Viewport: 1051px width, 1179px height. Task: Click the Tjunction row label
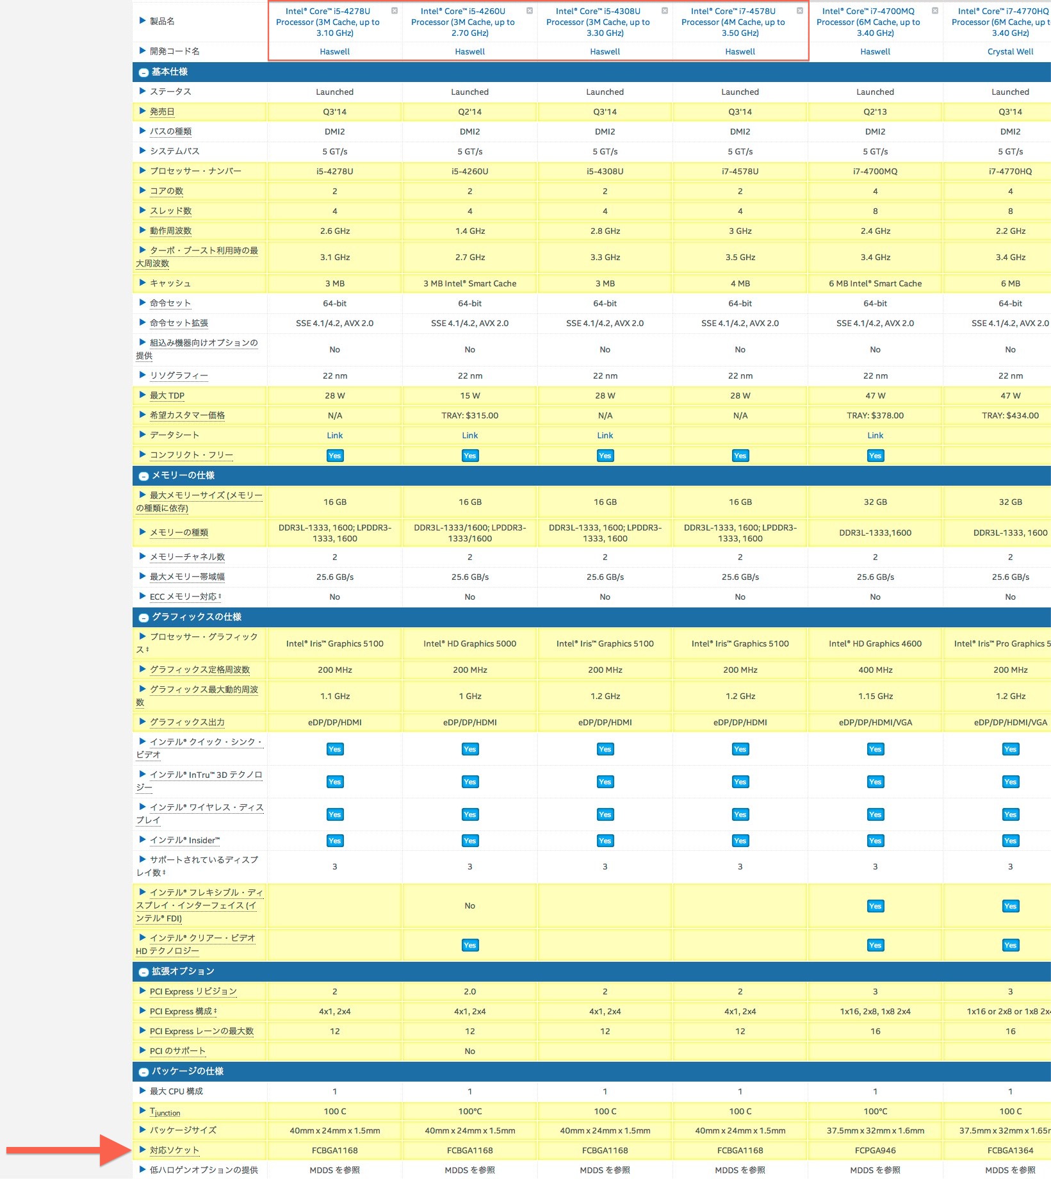point(165,1112)
